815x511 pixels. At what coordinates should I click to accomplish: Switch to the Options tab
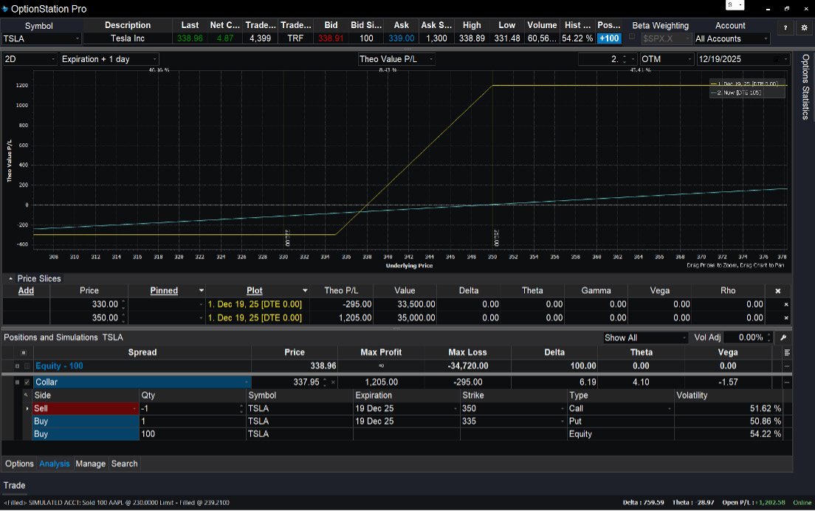[x=20, y=464]
